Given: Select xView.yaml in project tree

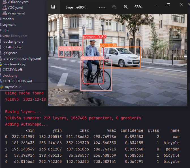Looking at the screenshot, I should point(16,13).
